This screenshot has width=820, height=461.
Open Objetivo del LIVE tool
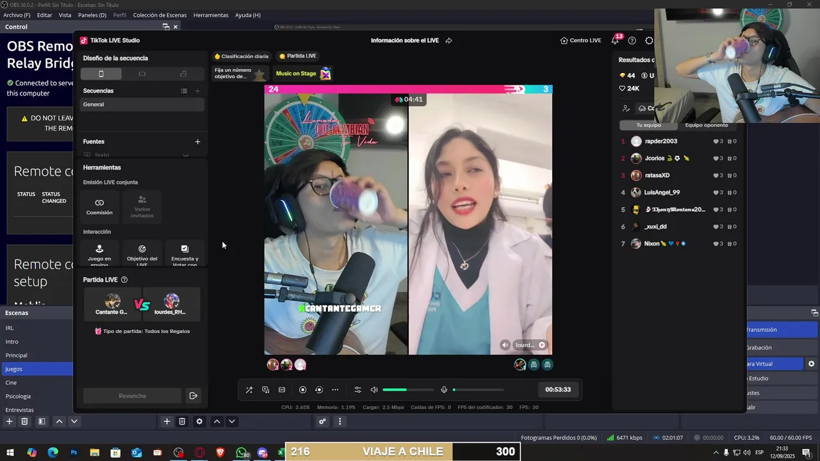(142, 254)
